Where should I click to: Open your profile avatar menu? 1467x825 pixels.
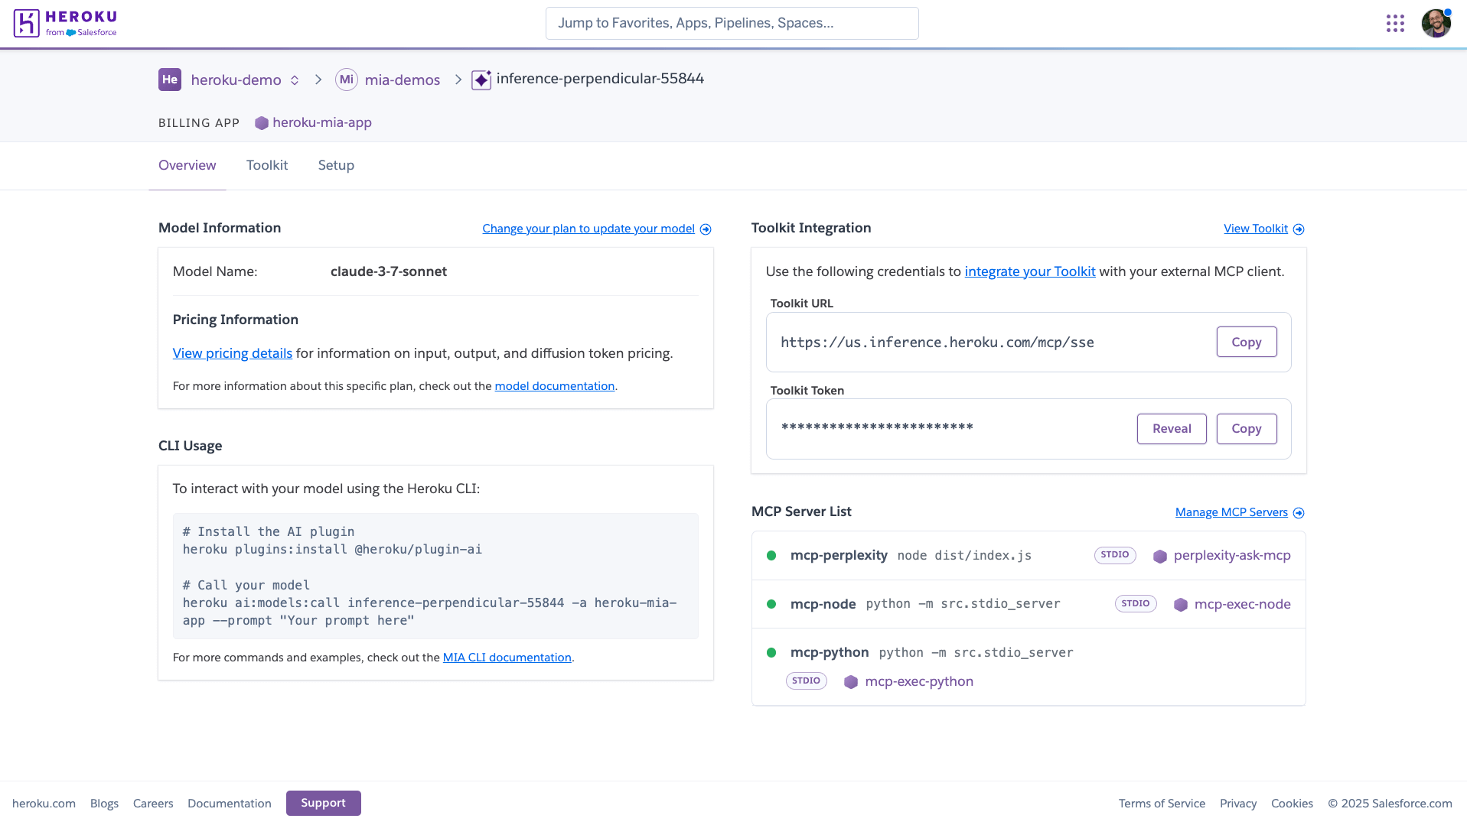1436,23
